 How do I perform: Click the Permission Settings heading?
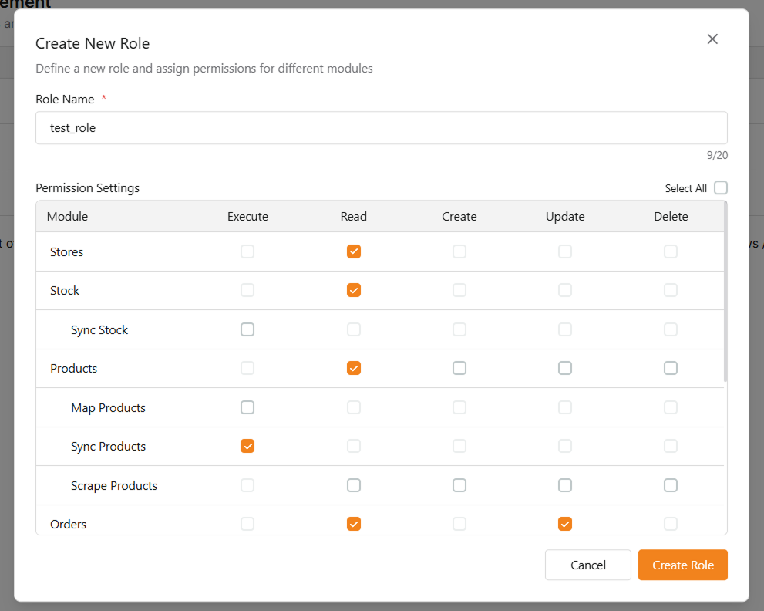88,188
